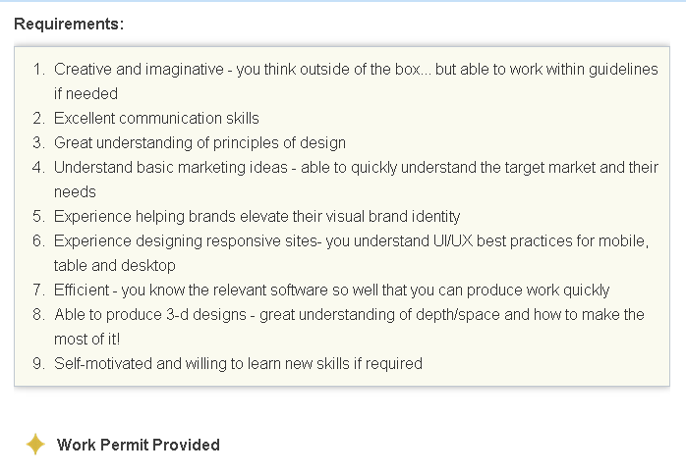
Task: Click 'Self-motivated and willing to learn' item
Action: click(x=238, y=363)
